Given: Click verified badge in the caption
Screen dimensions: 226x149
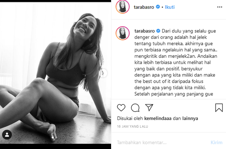Looking at the screenshot, I should pyautogui.click(x=158, y=31).
